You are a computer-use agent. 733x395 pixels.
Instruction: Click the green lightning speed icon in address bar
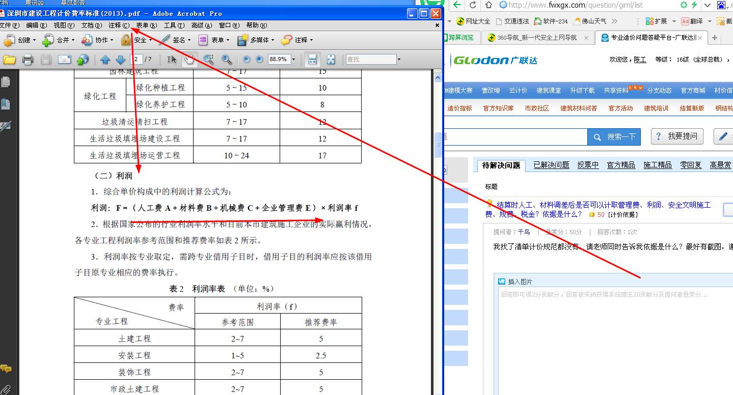click(x=694, y=5)
